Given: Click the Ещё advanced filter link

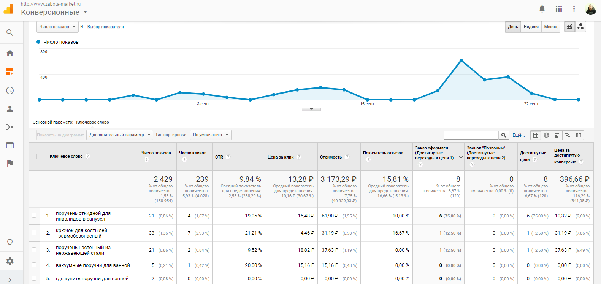Looking at the screenshot, I should pos(519,135).
